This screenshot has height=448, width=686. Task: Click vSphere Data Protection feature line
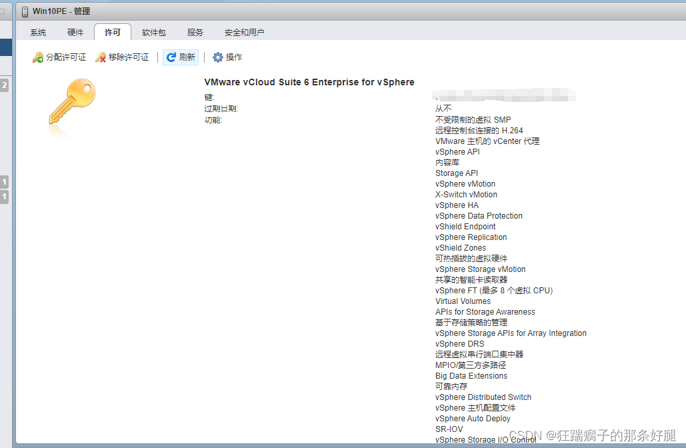click(479, 216)
